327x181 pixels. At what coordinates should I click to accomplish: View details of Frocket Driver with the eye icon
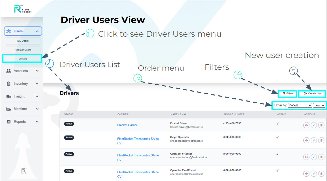[306, 125]
